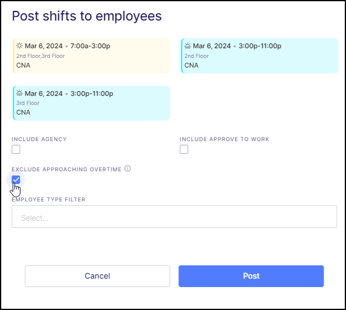
Task: Click the '2nd Floor,3rd Floor' label on the morning shift
Action: [40, 56]
